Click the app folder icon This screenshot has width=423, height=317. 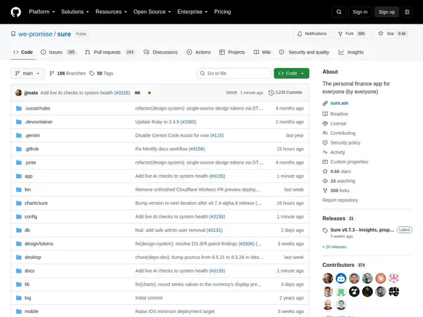click(x=19, y=176)
